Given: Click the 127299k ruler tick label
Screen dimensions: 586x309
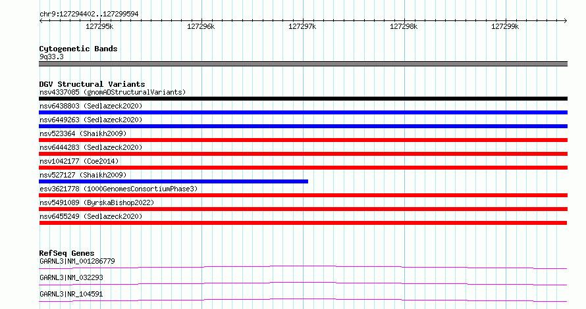Looking at the screenshot, I should 505,26.
